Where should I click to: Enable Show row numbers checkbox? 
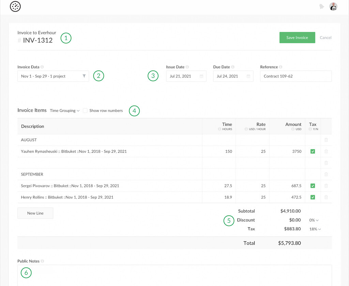(85, 111)
